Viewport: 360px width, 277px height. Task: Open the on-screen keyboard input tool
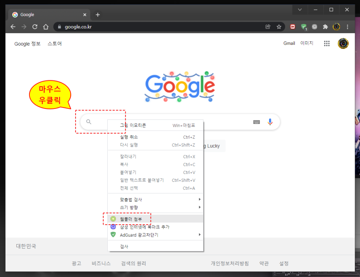256,122
